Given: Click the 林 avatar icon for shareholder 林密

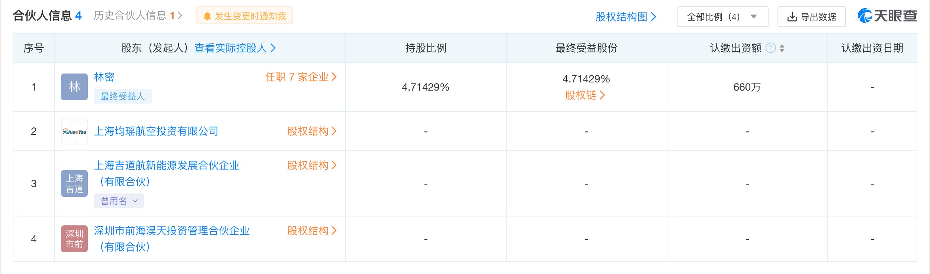Looking at the screenshot, I should [74, 87].
